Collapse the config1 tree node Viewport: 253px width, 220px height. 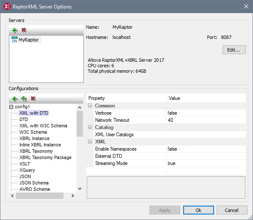click(11, 107)
